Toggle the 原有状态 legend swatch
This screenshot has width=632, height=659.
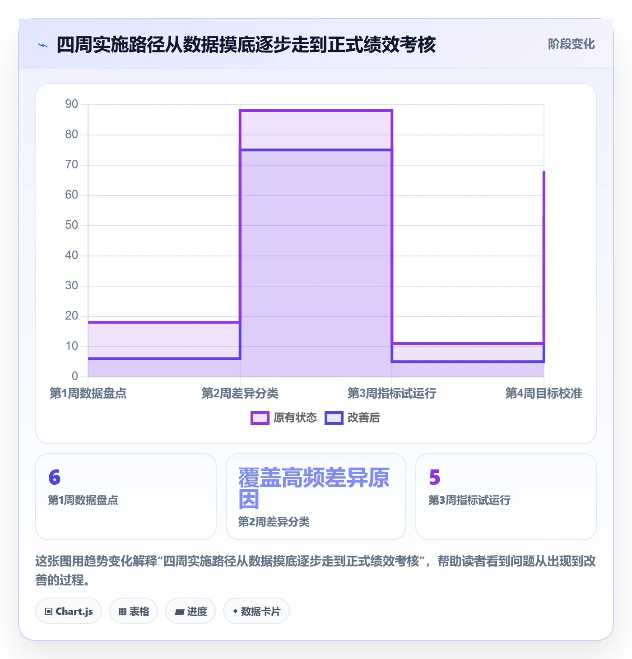tap(260, 418)
